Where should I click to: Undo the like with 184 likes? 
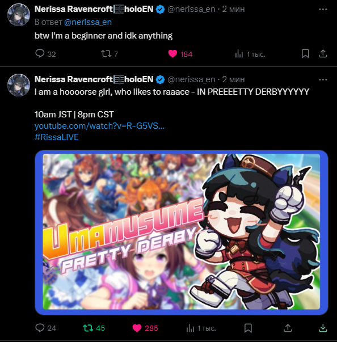point(180,54)
